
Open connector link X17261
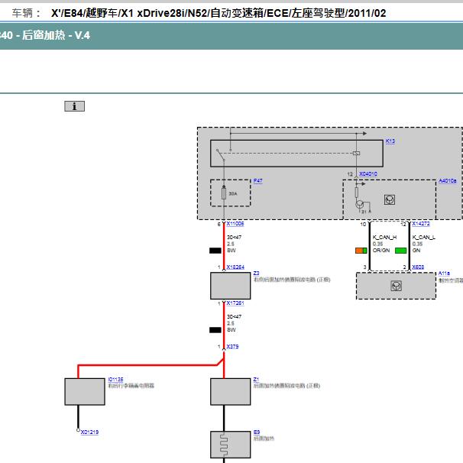tap(235, 303)
